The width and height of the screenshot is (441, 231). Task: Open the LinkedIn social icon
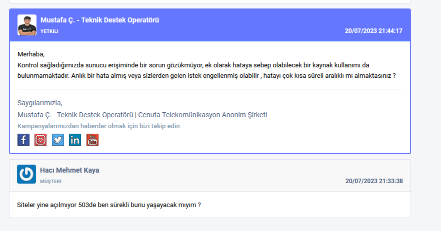click(75, 140)
